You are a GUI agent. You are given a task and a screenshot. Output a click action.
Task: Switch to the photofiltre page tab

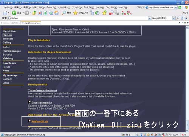pyautogui.click(x=31, y=23)
